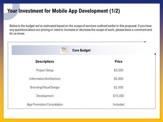Select the 'Project Setup' row label
The width and height of the screenshot is (163, 122).
pyautogui.click(x=45, y=70)
